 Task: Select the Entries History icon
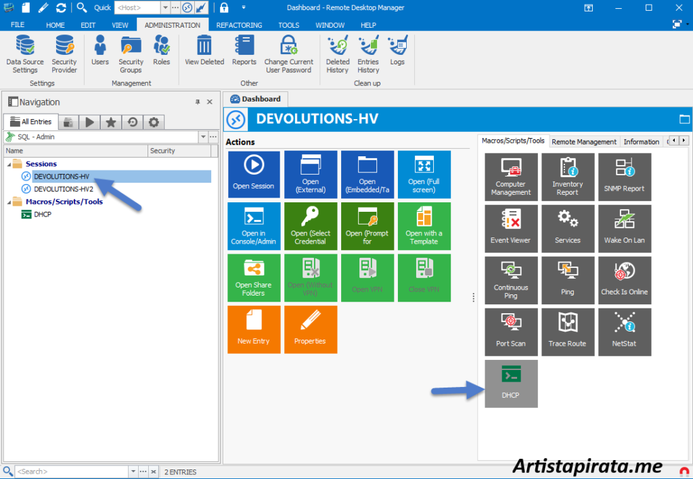(x=368, y=54)
